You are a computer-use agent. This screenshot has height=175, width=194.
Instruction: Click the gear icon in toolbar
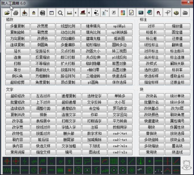[176, 13]
